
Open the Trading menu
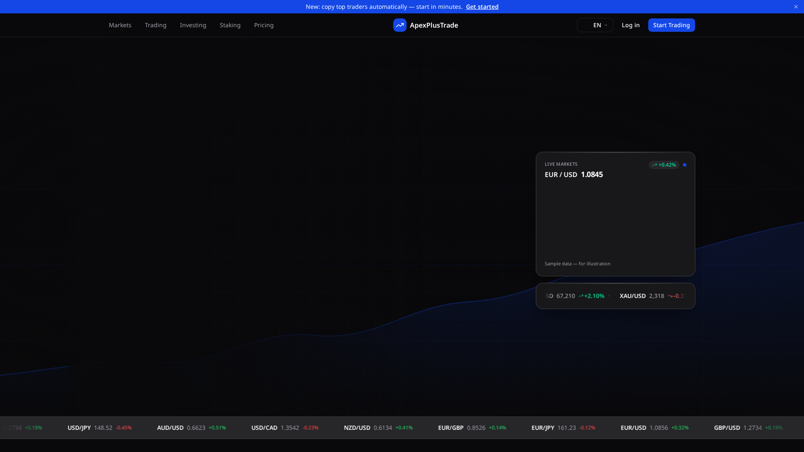click(156, 25)
